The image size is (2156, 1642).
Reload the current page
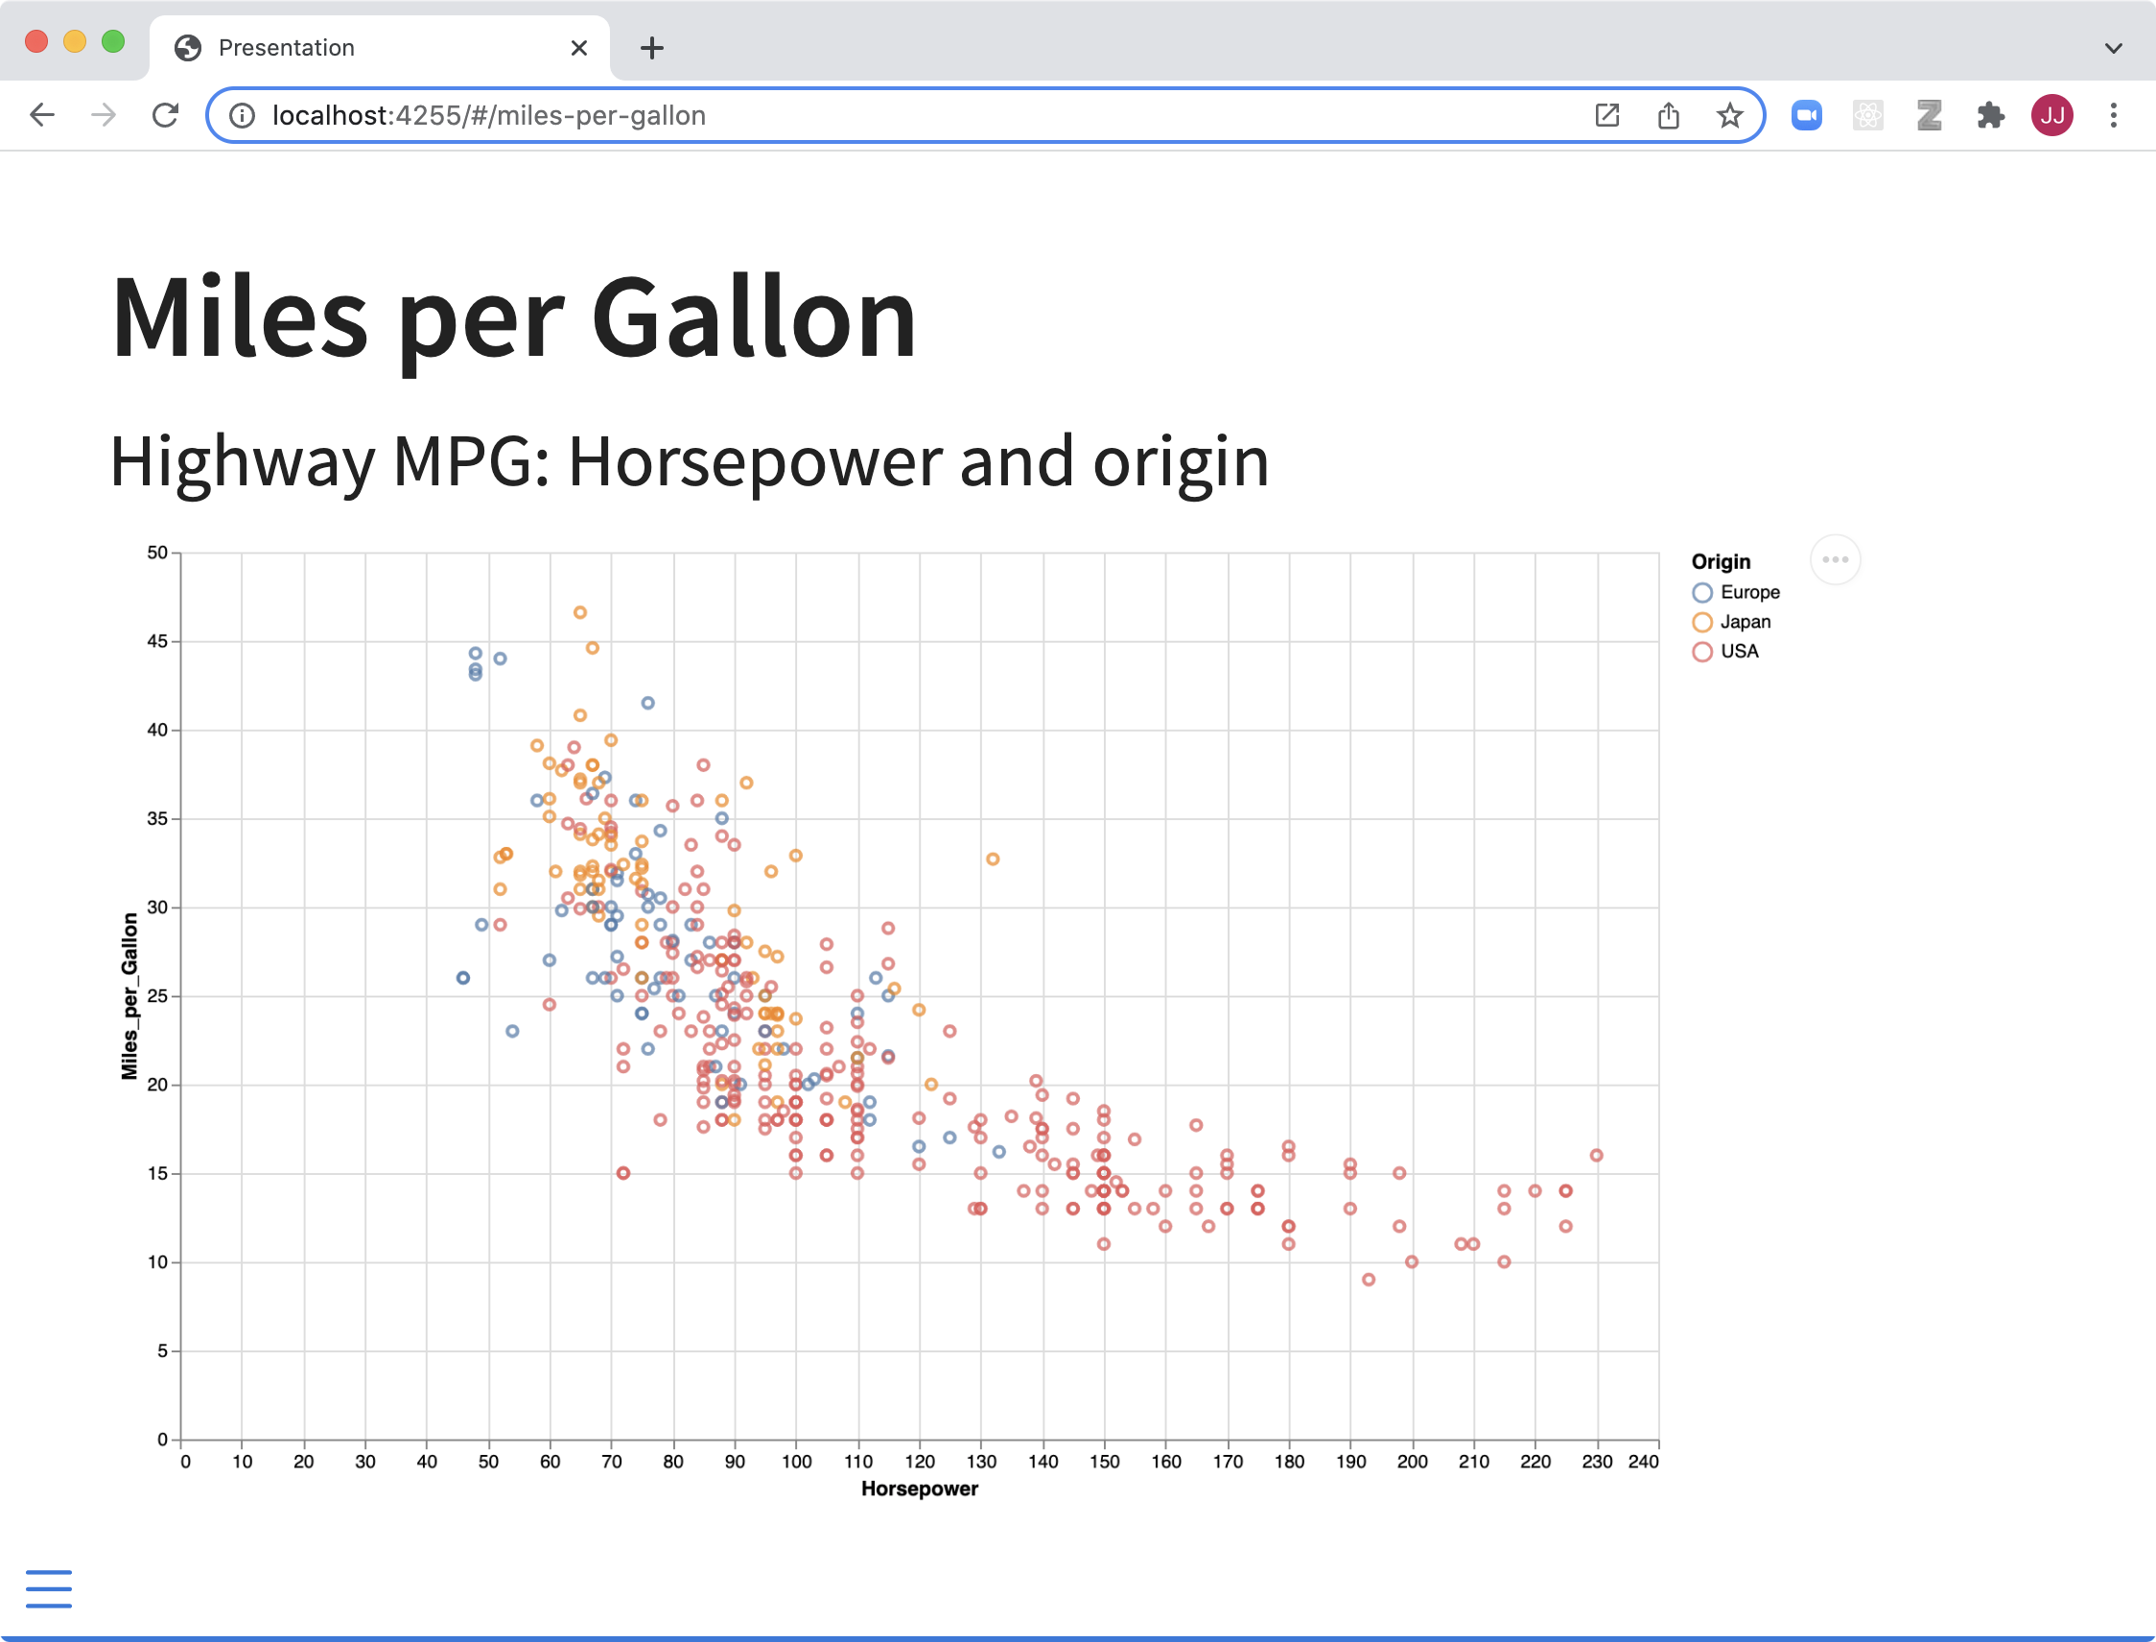[x=165, y=115]
